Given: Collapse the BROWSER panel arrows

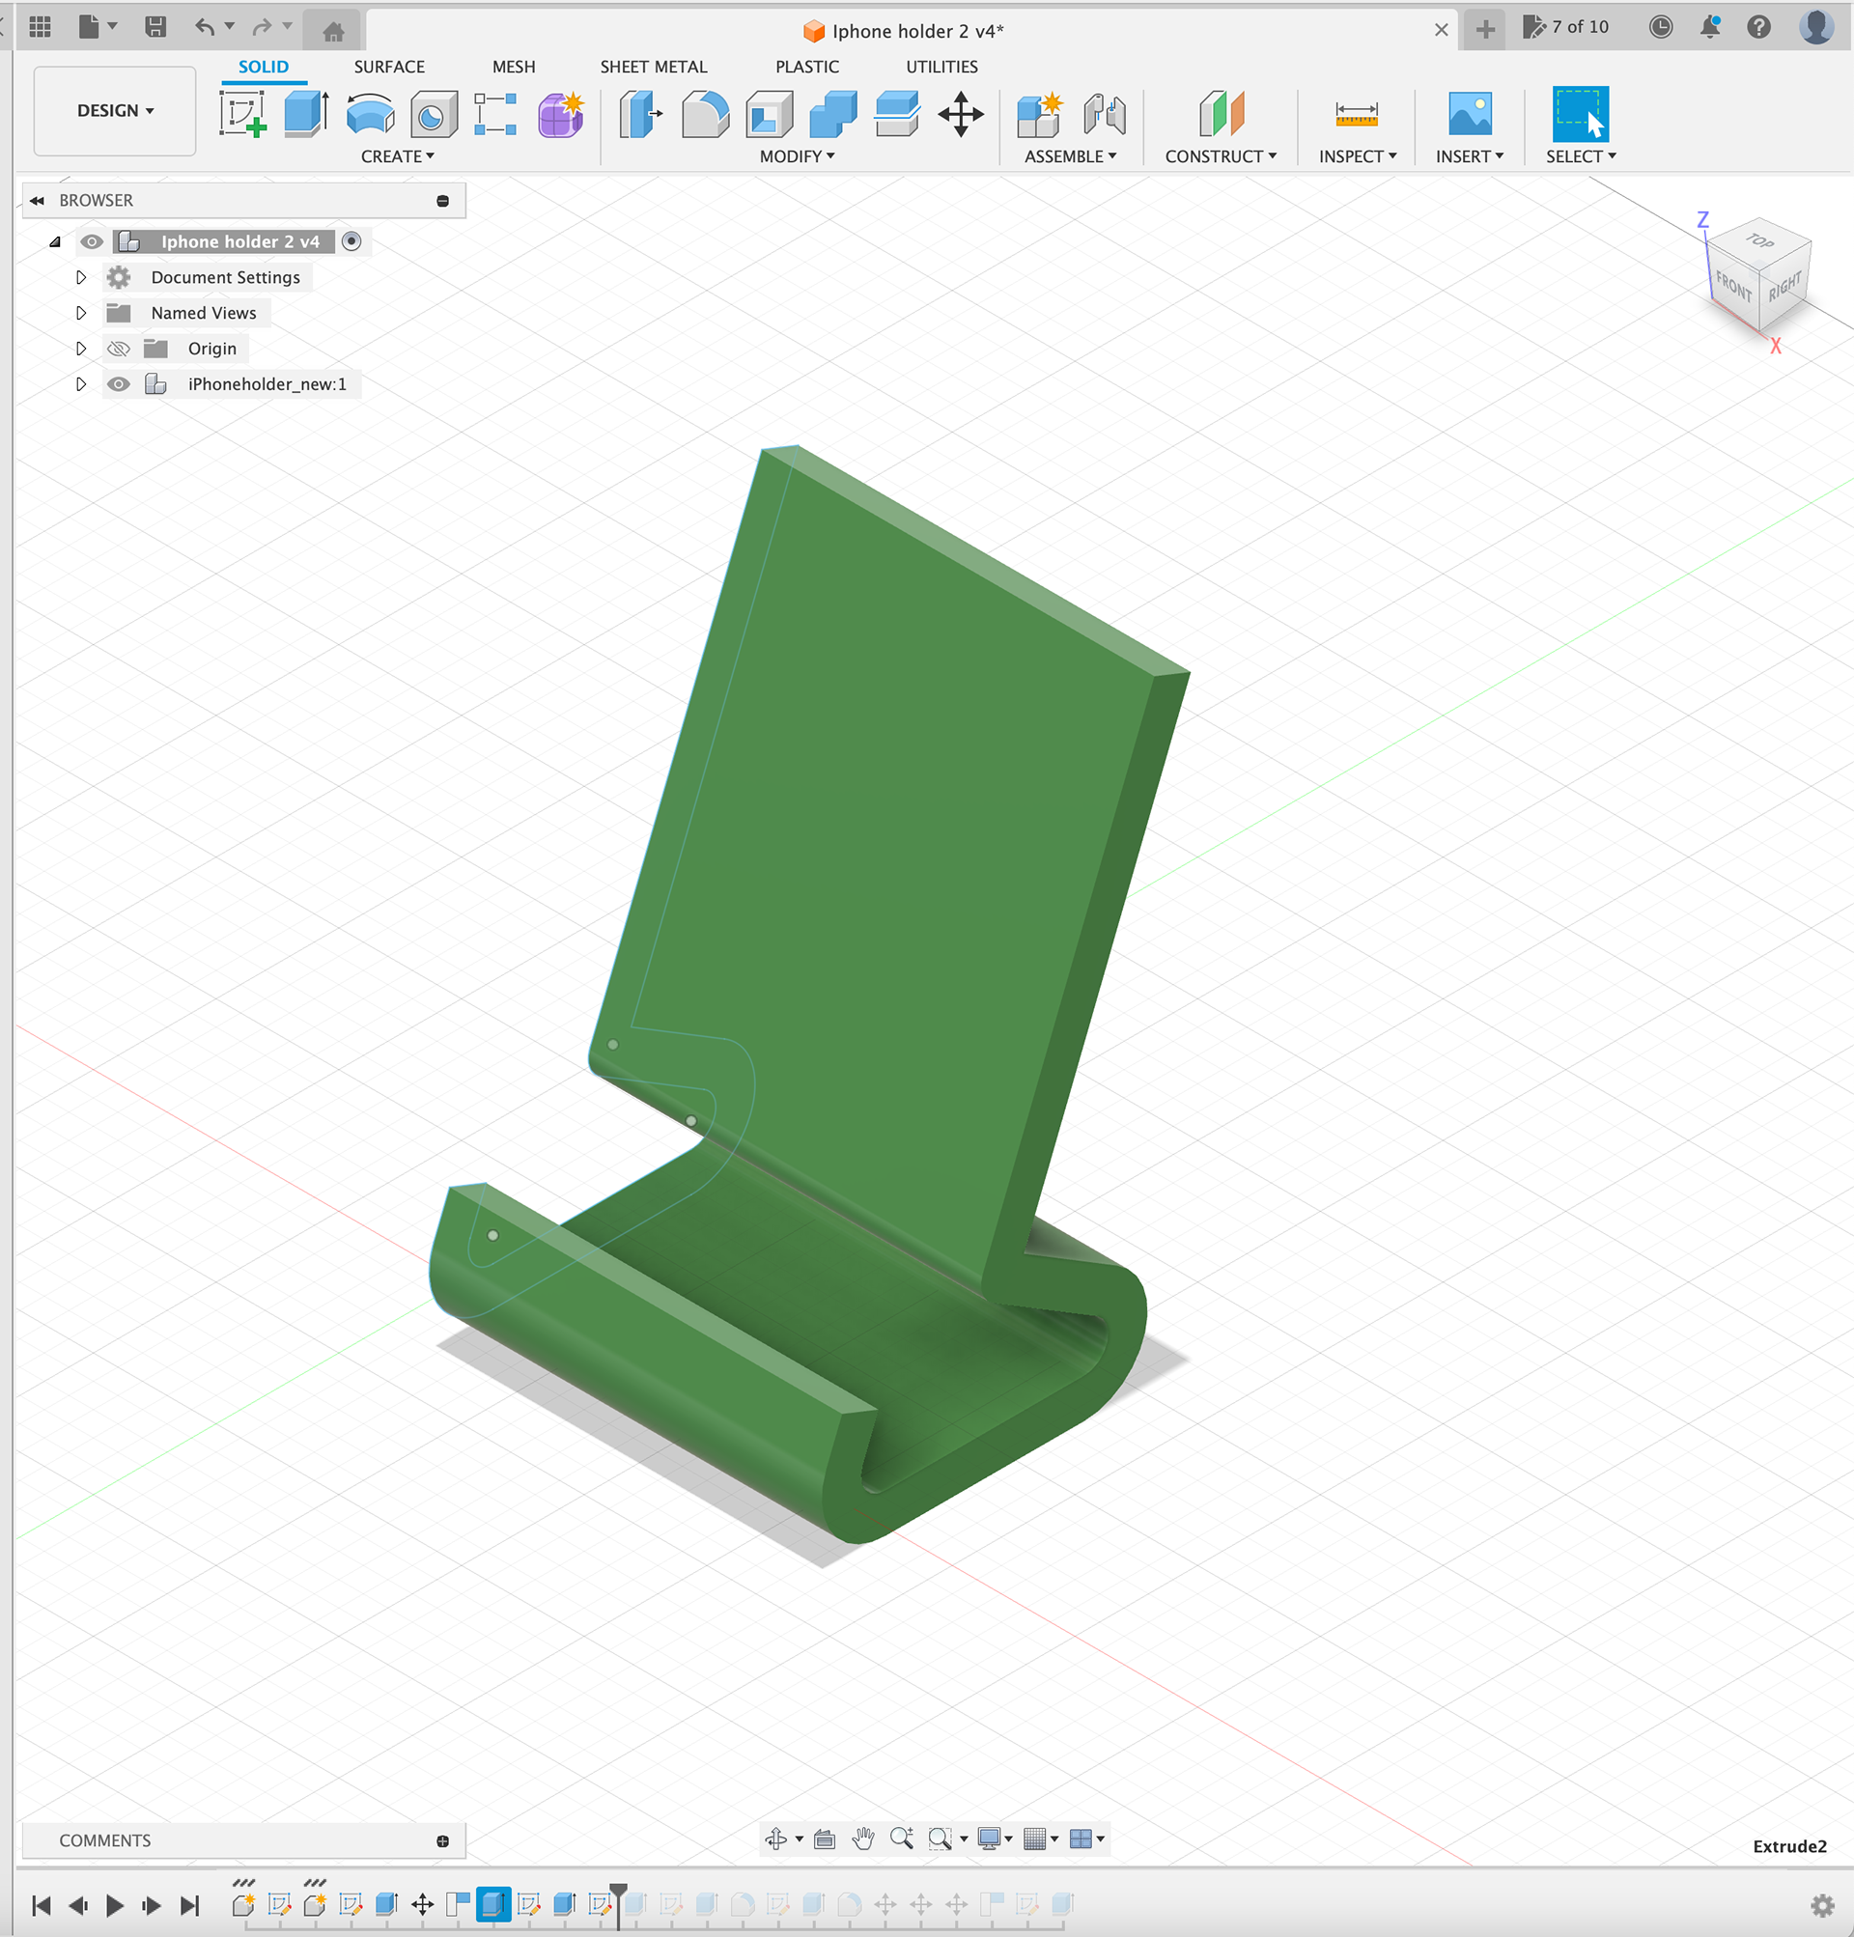Looking at the screenshot, I should coord(38,201).
